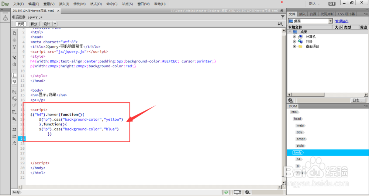Open the Design view dropdown arrow

pyautogui.click(x=55, y=24)
